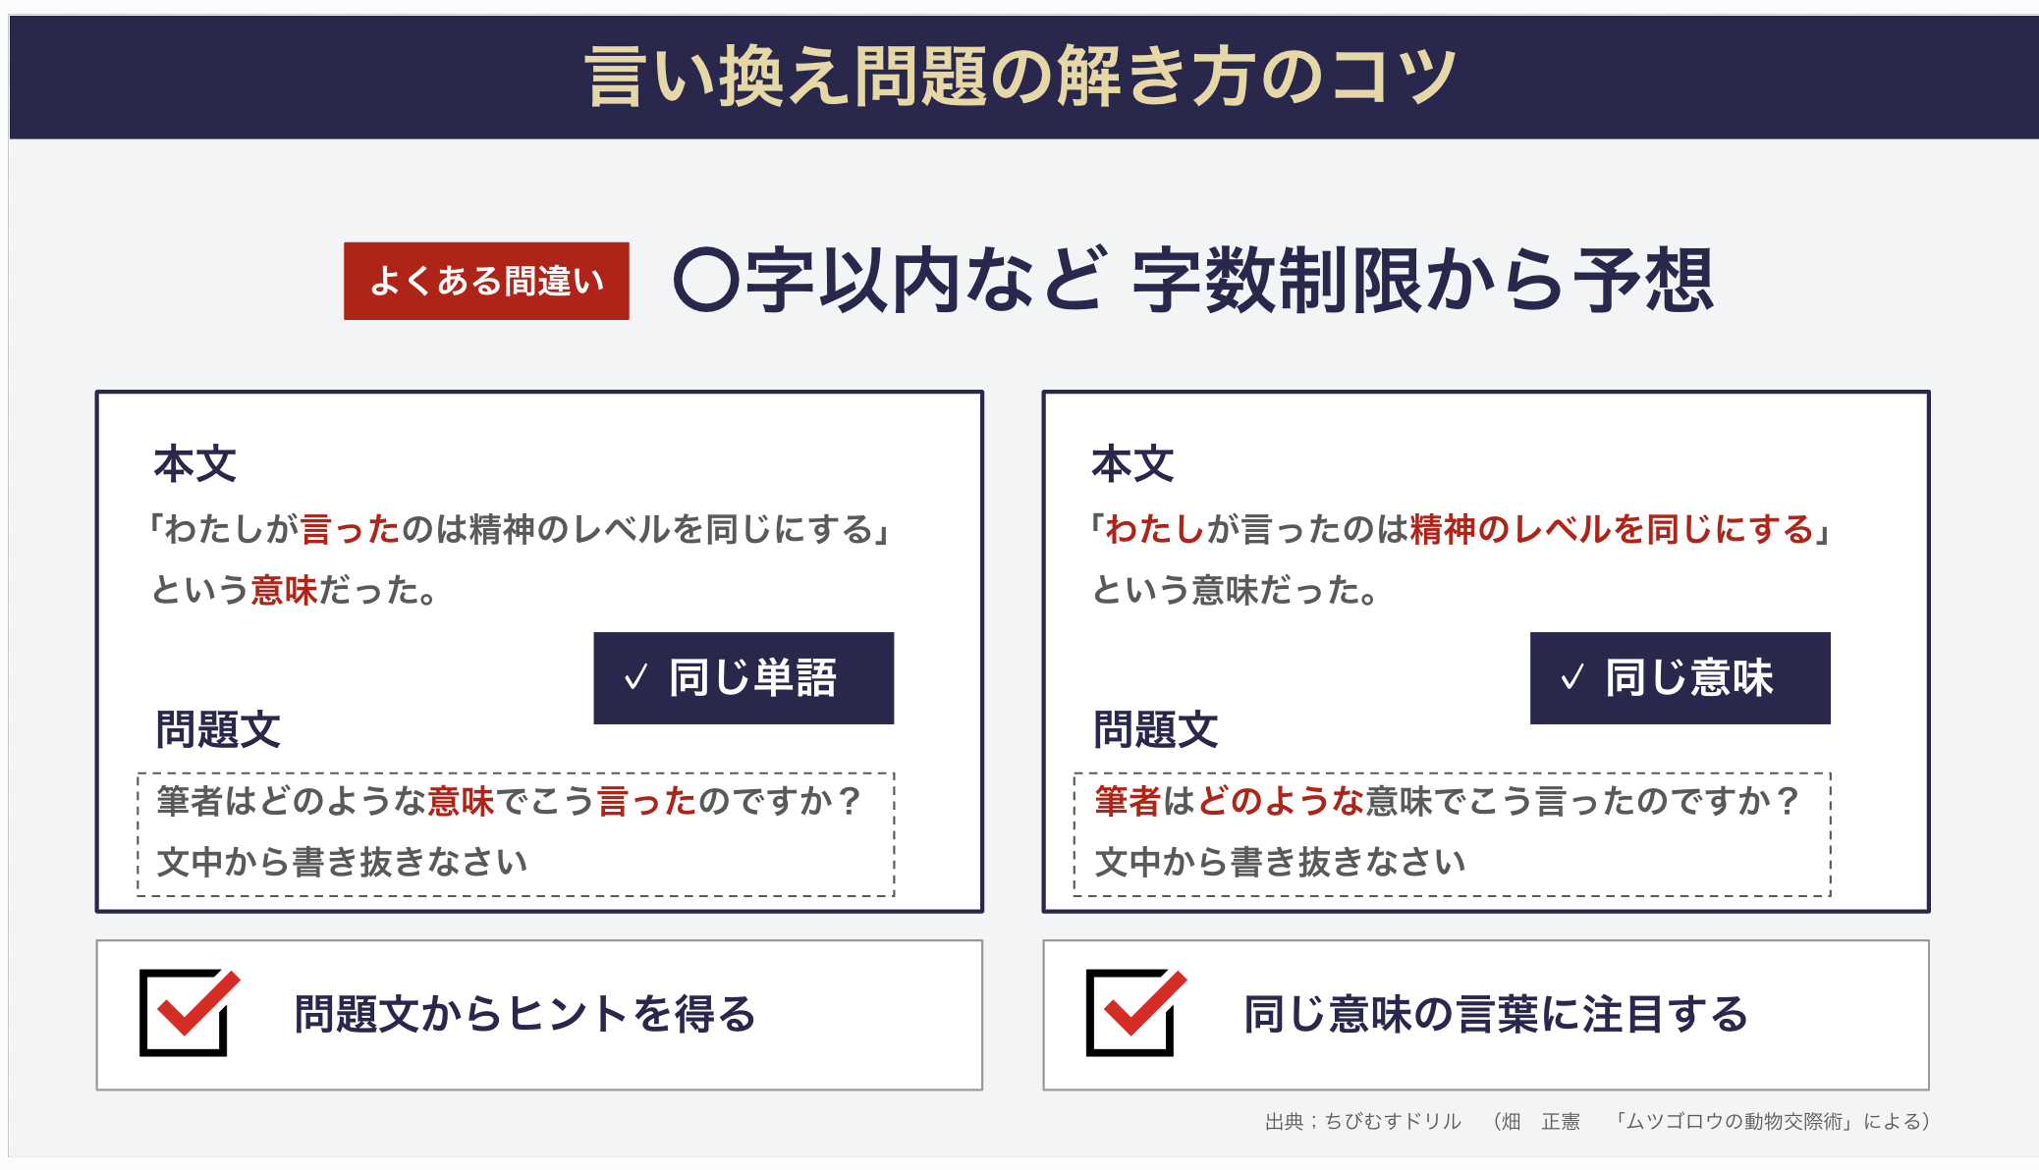Image resolution: width=2039 pixels, height=1170 pixels.
Task: Click the text 同じ意味の言葉に注目する
Action: (x=1496, y=1015)
